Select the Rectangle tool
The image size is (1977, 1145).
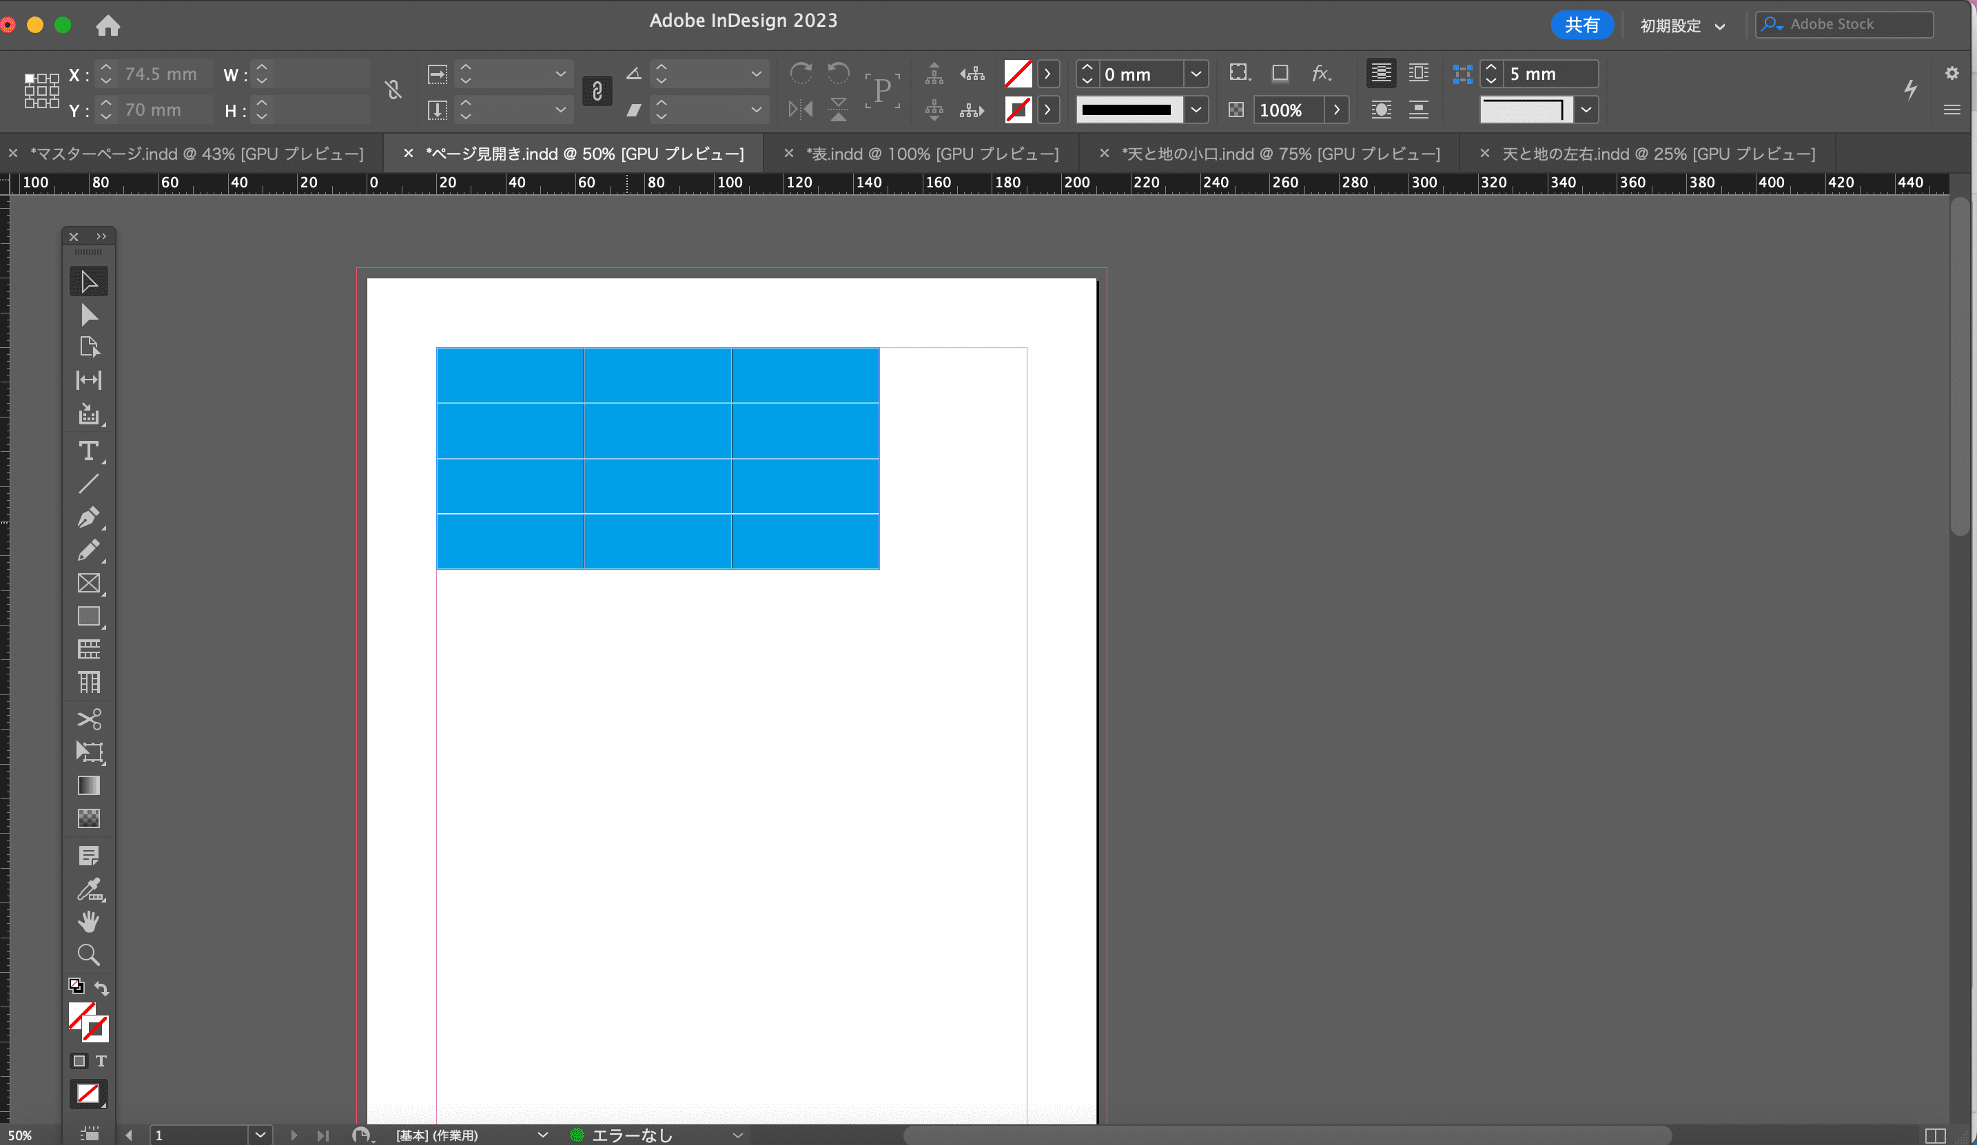[x=89, y=617]
